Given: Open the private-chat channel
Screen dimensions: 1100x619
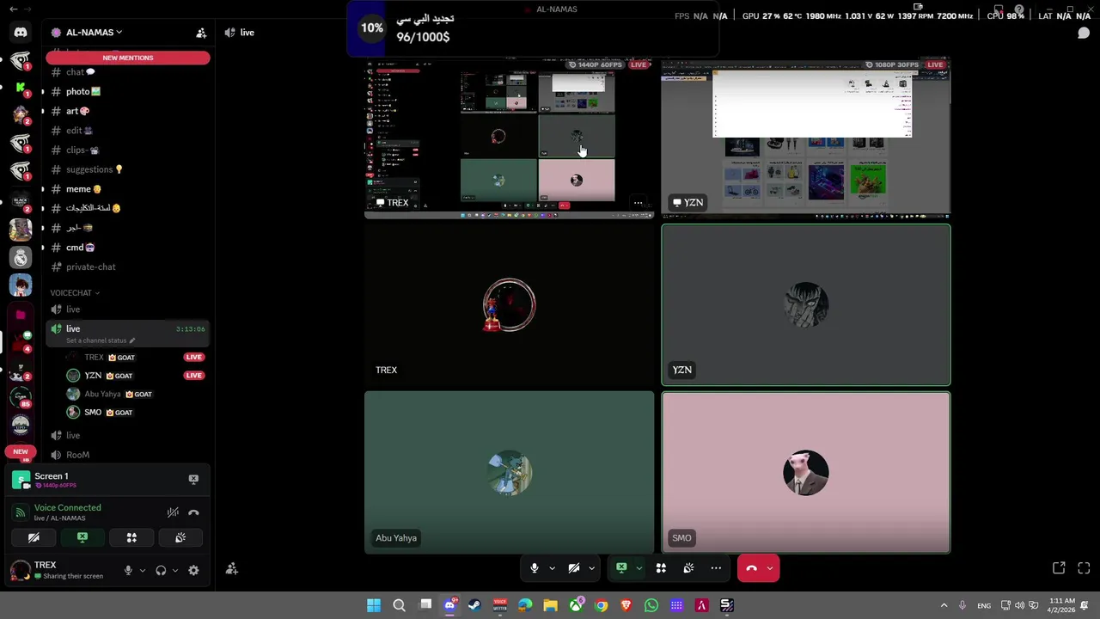Looking at the screenshot, I should (128, 267).
